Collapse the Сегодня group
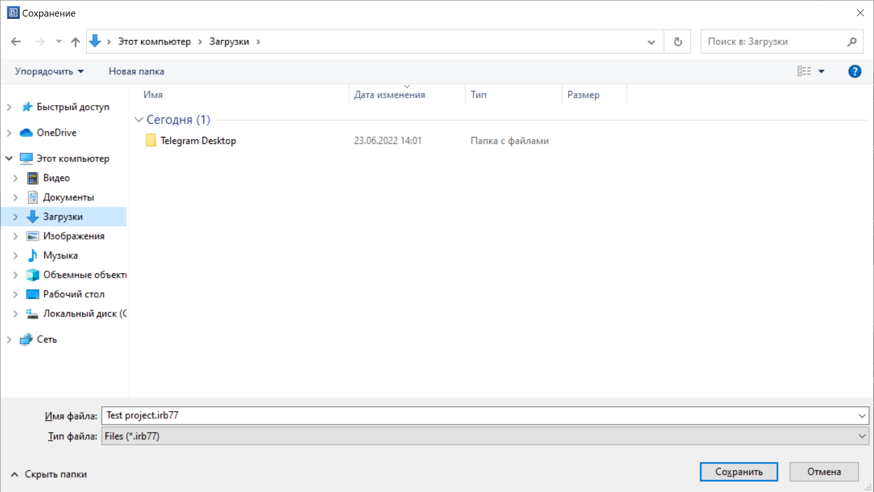874x492 pixels. click(x=138, y=120)
